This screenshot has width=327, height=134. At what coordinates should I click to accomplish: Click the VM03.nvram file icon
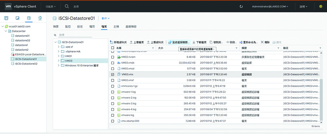pos(119,57)
